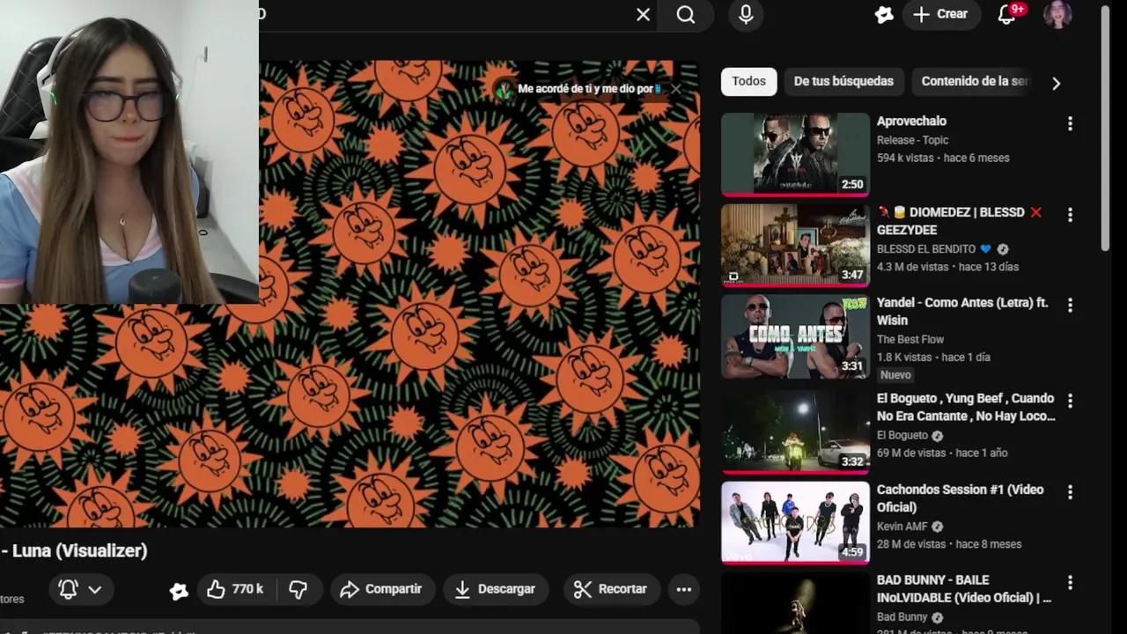Viewport: 1127px width, 634px height.
Task: Open the notification bell subscription dropdown
Action: tap(80, 589)
